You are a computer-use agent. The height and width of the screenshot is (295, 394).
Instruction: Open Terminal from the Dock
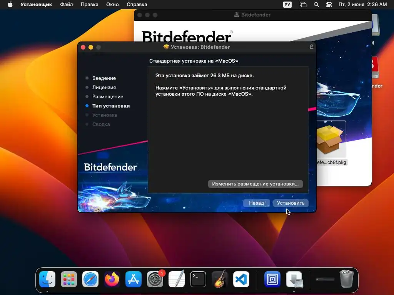198,279
